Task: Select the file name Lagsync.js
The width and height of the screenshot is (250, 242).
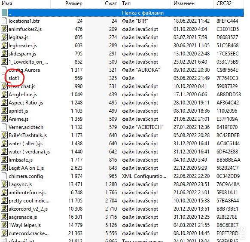Action: pyautogui.click(x=20, y=184)
